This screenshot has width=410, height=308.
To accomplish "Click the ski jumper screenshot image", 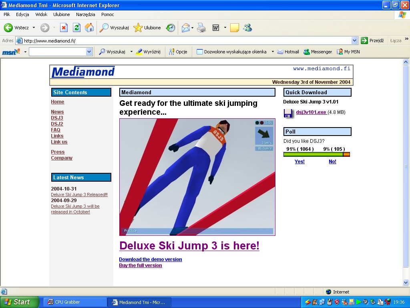I will (197, 177).
